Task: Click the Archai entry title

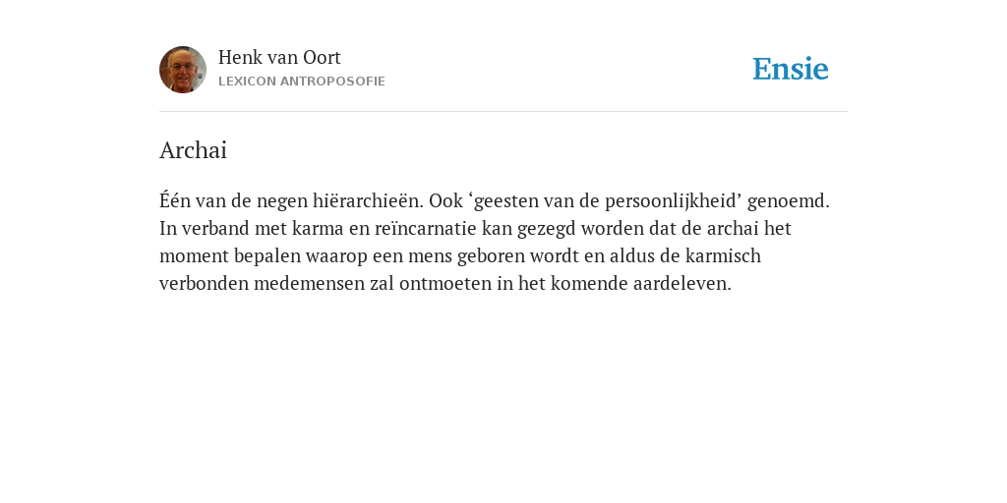Action: [194, 150]
